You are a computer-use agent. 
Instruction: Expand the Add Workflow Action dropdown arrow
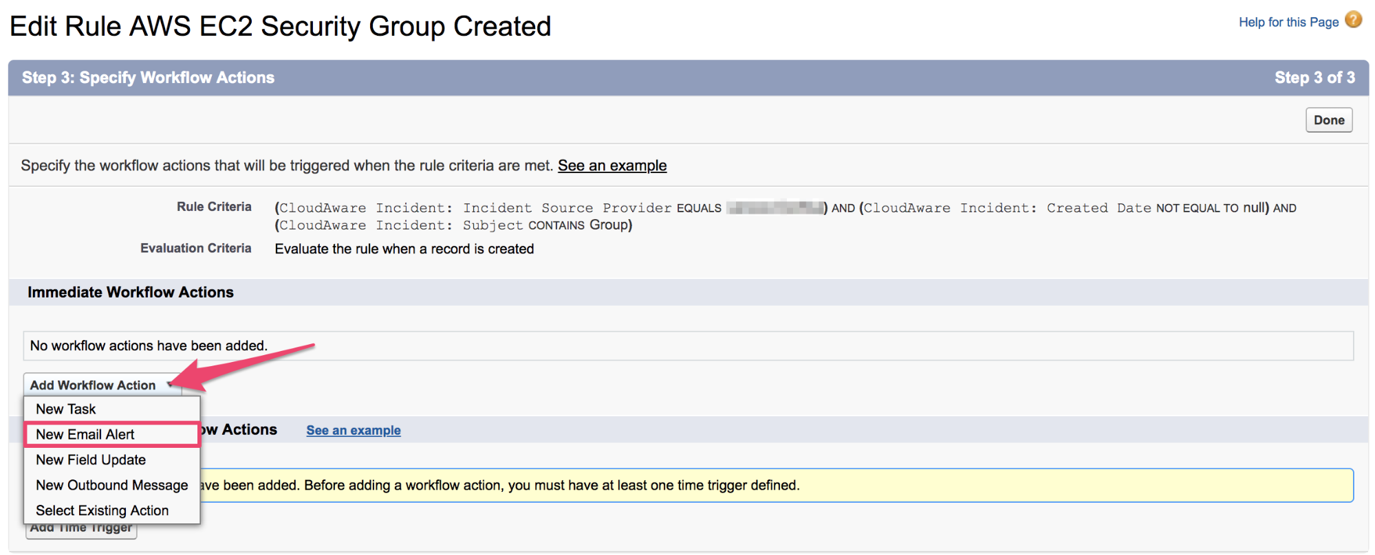(x=170, y=385)
